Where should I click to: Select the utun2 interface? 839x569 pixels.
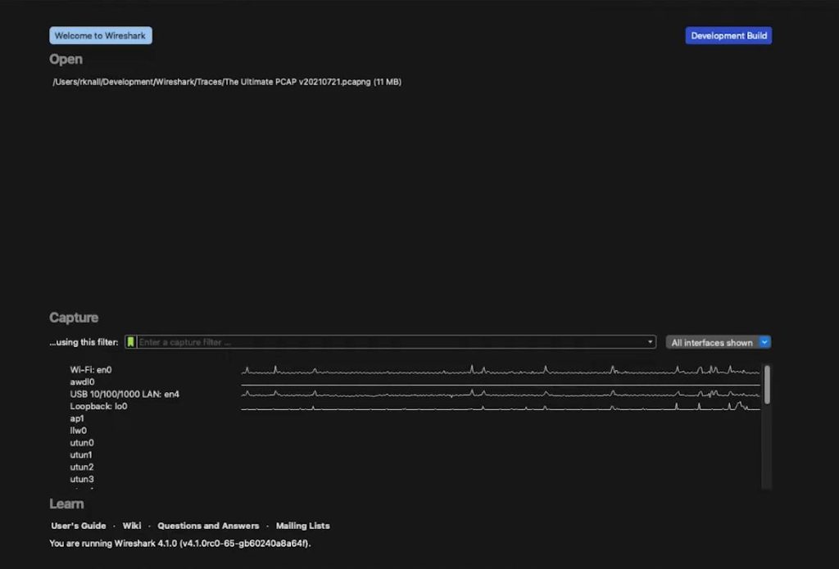[81, 467]
